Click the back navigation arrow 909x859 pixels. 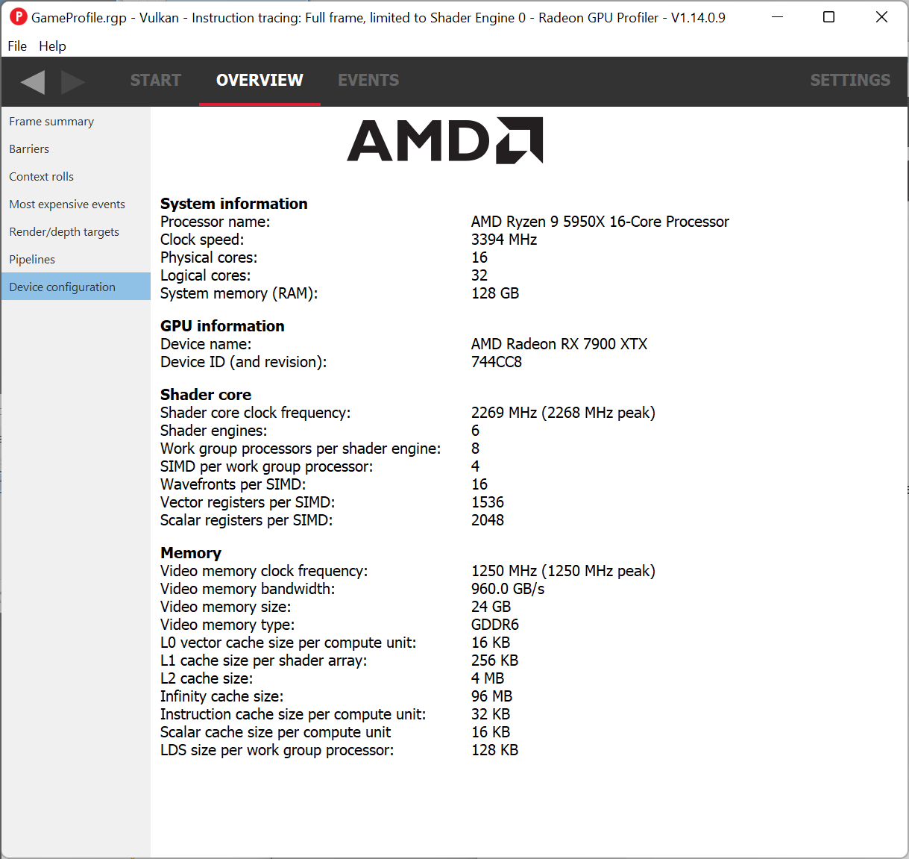(33, 81)
